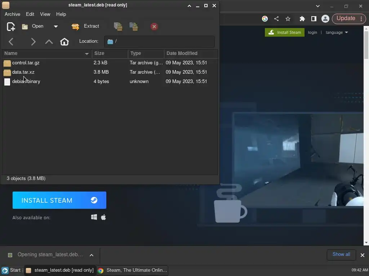This screenshot has width=369, height=276.
Task: Click the red Stop operation icon
Action: pyautogui.click(x=154, y=27)
